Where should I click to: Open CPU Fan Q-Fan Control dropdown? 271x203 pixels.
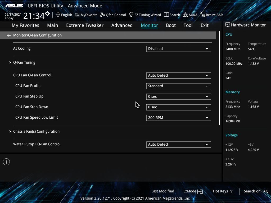(x=179, y=76)
